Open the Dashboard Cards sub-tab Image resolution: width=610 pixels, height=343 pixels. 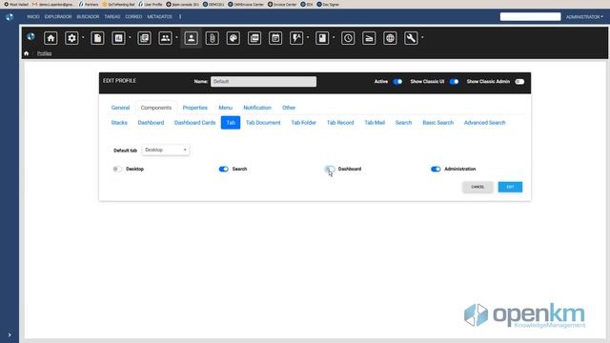[194, 123]
